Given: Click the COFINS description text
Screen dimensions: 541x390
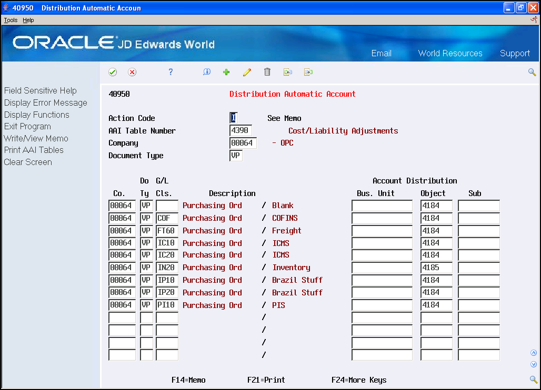Looking at the screenshot, I should coord(285,218).
